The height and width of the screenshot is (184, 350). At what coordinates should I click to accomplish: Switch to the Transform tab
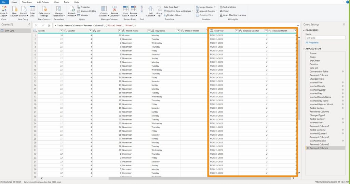pos(27,2)
